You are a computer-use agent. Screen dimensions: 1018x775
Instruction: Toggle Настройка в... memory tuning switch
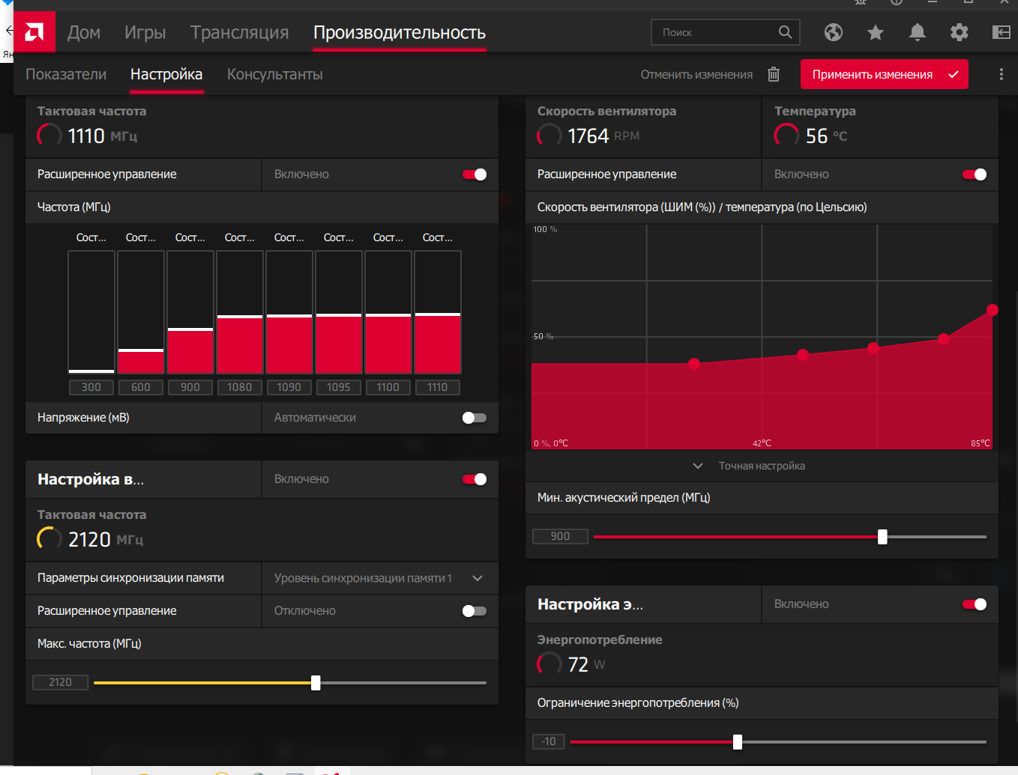[x=475, y=479]
